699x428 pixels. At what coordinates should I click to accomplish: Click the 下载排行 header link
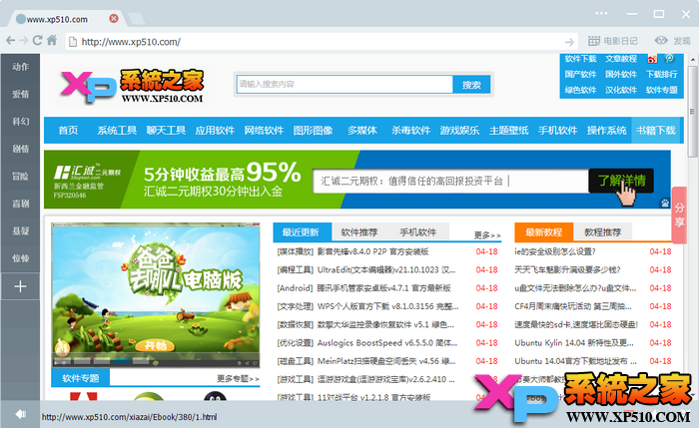[x=661, y=75]
